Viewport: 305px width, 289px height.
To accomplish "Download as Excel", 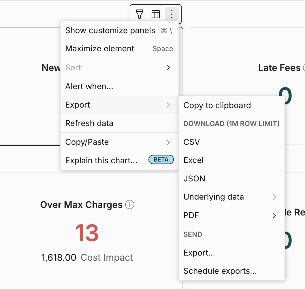I will pyautogui.click(x=231, y=160).
